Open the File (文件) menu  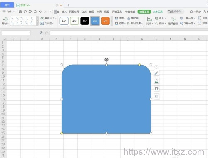9,12
